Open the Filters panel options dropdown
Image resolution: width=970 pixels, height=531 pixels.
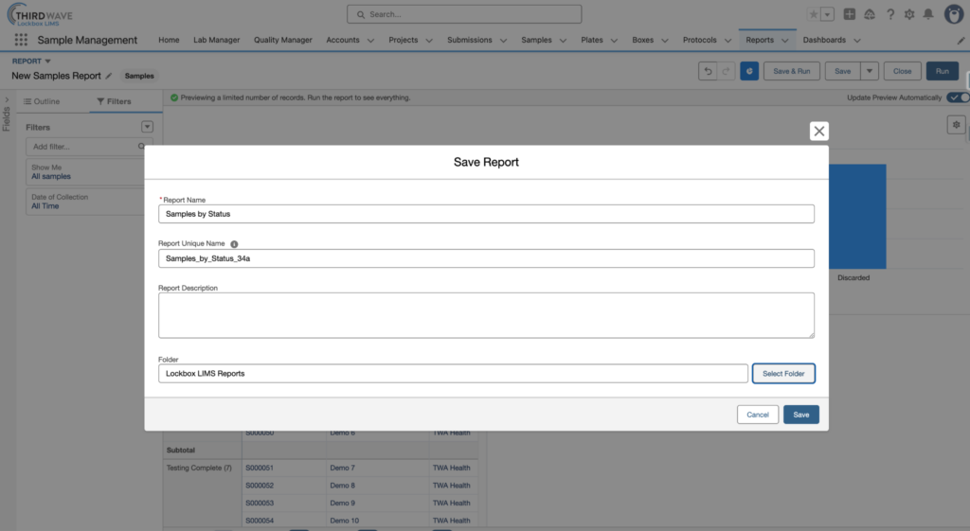point(147,127)
